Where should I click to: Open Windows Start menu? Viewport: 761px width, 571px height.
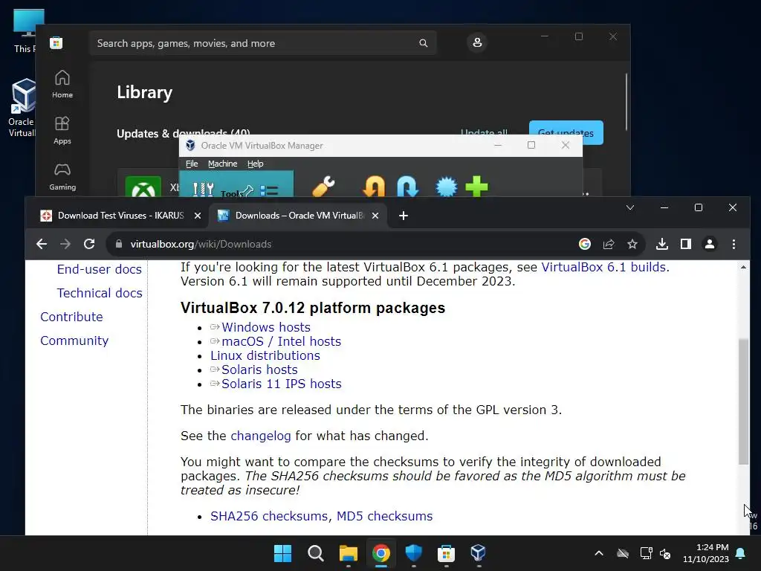(x=282, y=553)
